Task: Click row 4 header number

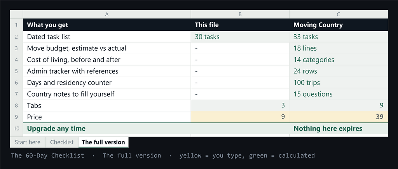Action: [16, 60]
